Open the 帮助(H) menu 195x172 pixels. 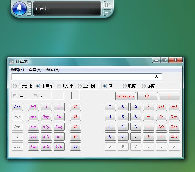[x=53, y=70]
